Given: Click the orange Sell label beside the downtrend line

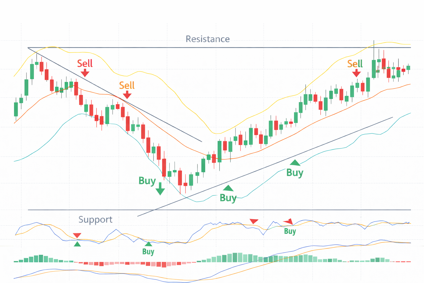Looking at the screenshot, I should click(x=127, y=85).
